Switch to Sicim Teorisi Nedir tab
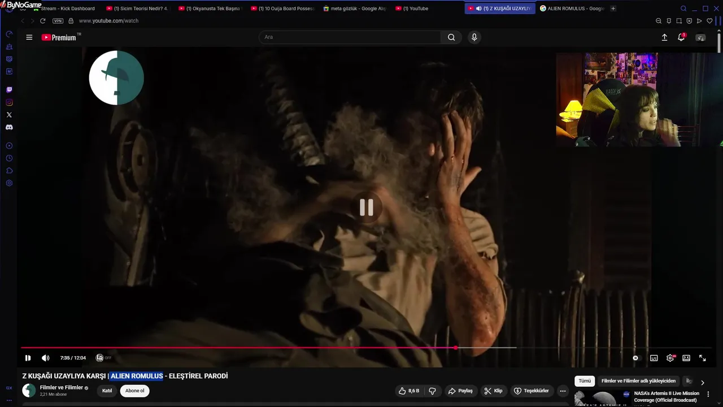 [x=137, y=8]
